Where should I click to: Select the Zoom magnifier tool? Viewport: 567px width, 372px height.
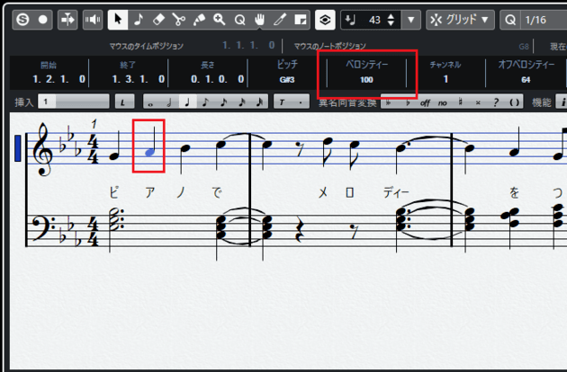(219, 19)
